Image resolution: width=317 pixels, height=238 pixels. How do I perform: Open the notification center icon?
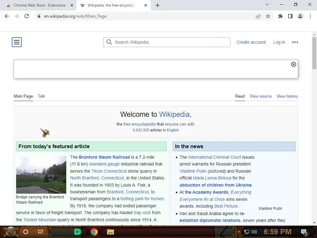pos(304,232)
